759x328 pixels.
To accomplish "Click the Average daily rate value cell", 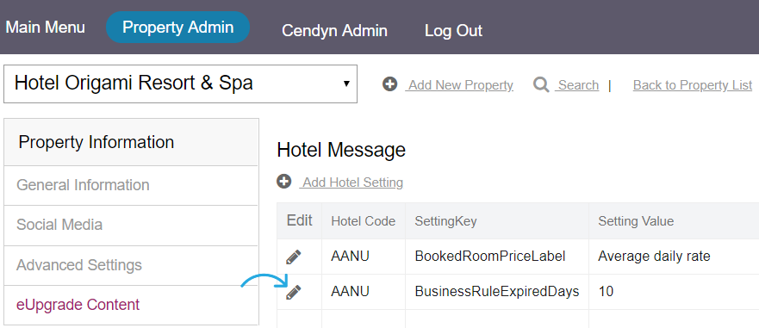I will pos(674,257).
